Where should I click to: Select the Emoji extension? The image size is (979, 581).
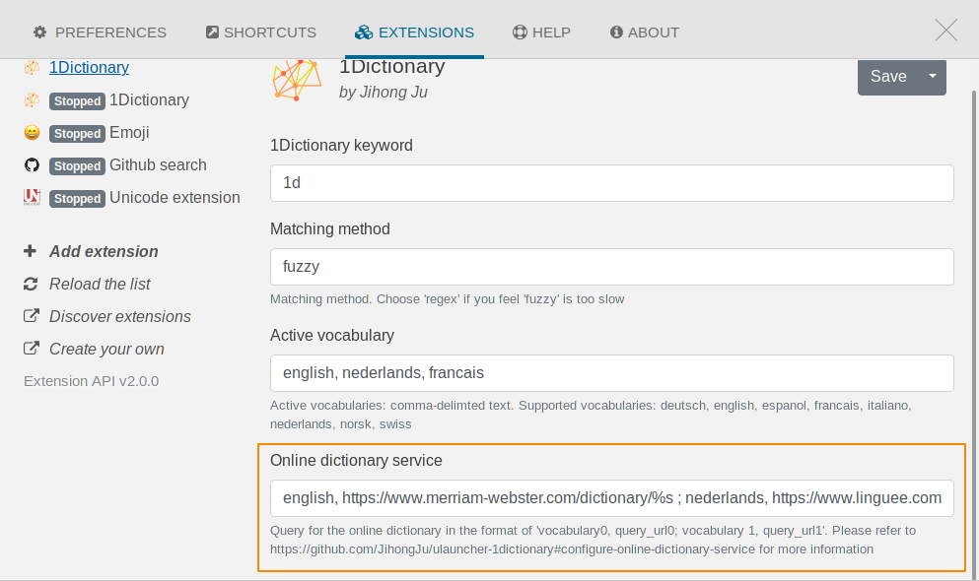click(100, 133)
